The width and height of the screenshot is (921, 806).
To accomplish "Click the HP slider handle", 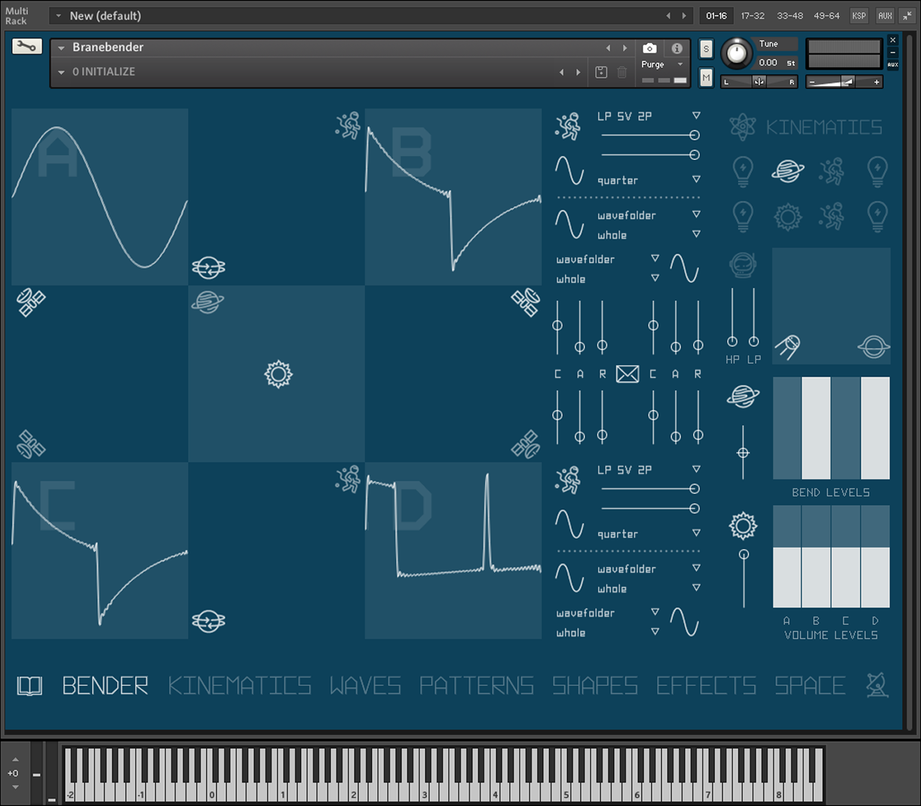I will pos(732,341).
